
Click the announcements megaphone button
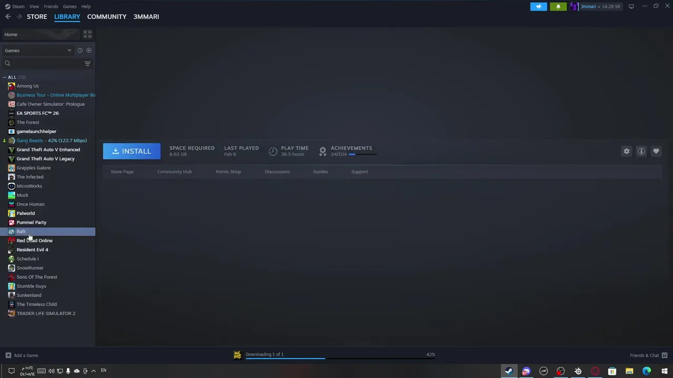[538, 6]
